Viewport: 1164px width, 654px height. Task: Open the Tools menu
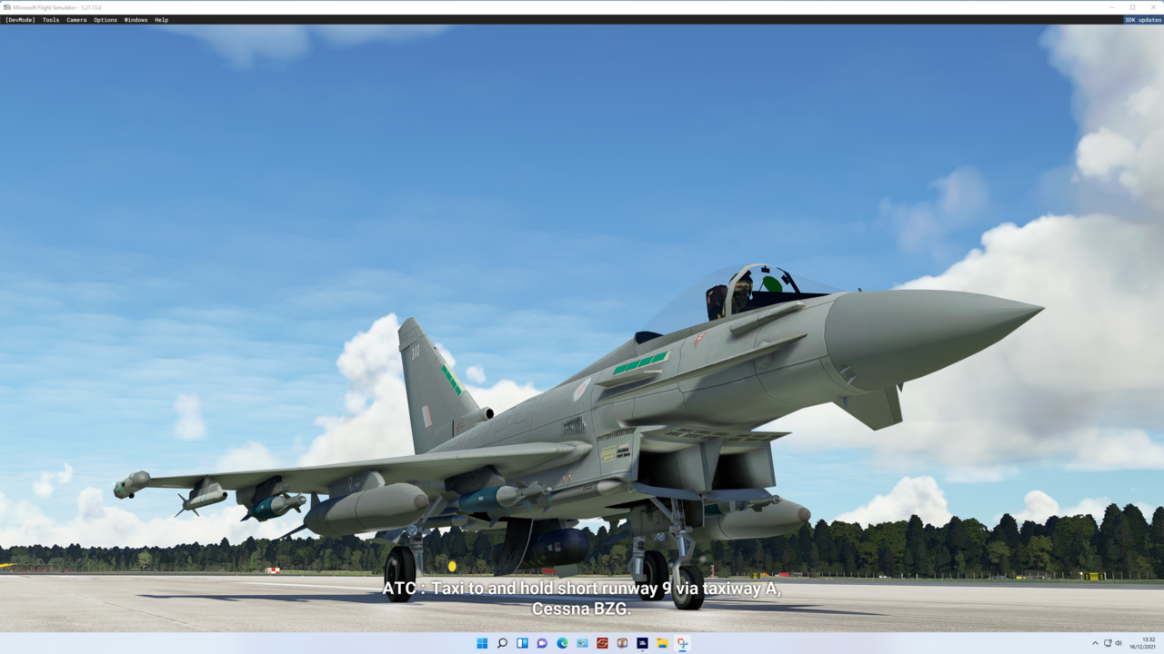point(51,19)
